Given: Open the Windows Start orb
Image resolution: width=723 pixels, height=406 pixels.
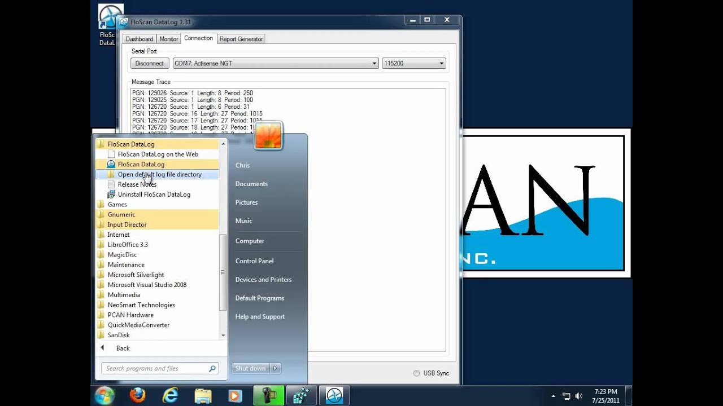Looking at the screenshot, I should 104,395.
